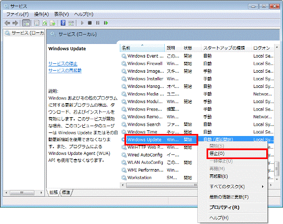Click the Pause service toolbar icon
Screen dimensions: 283x224
tap(98, 23)
